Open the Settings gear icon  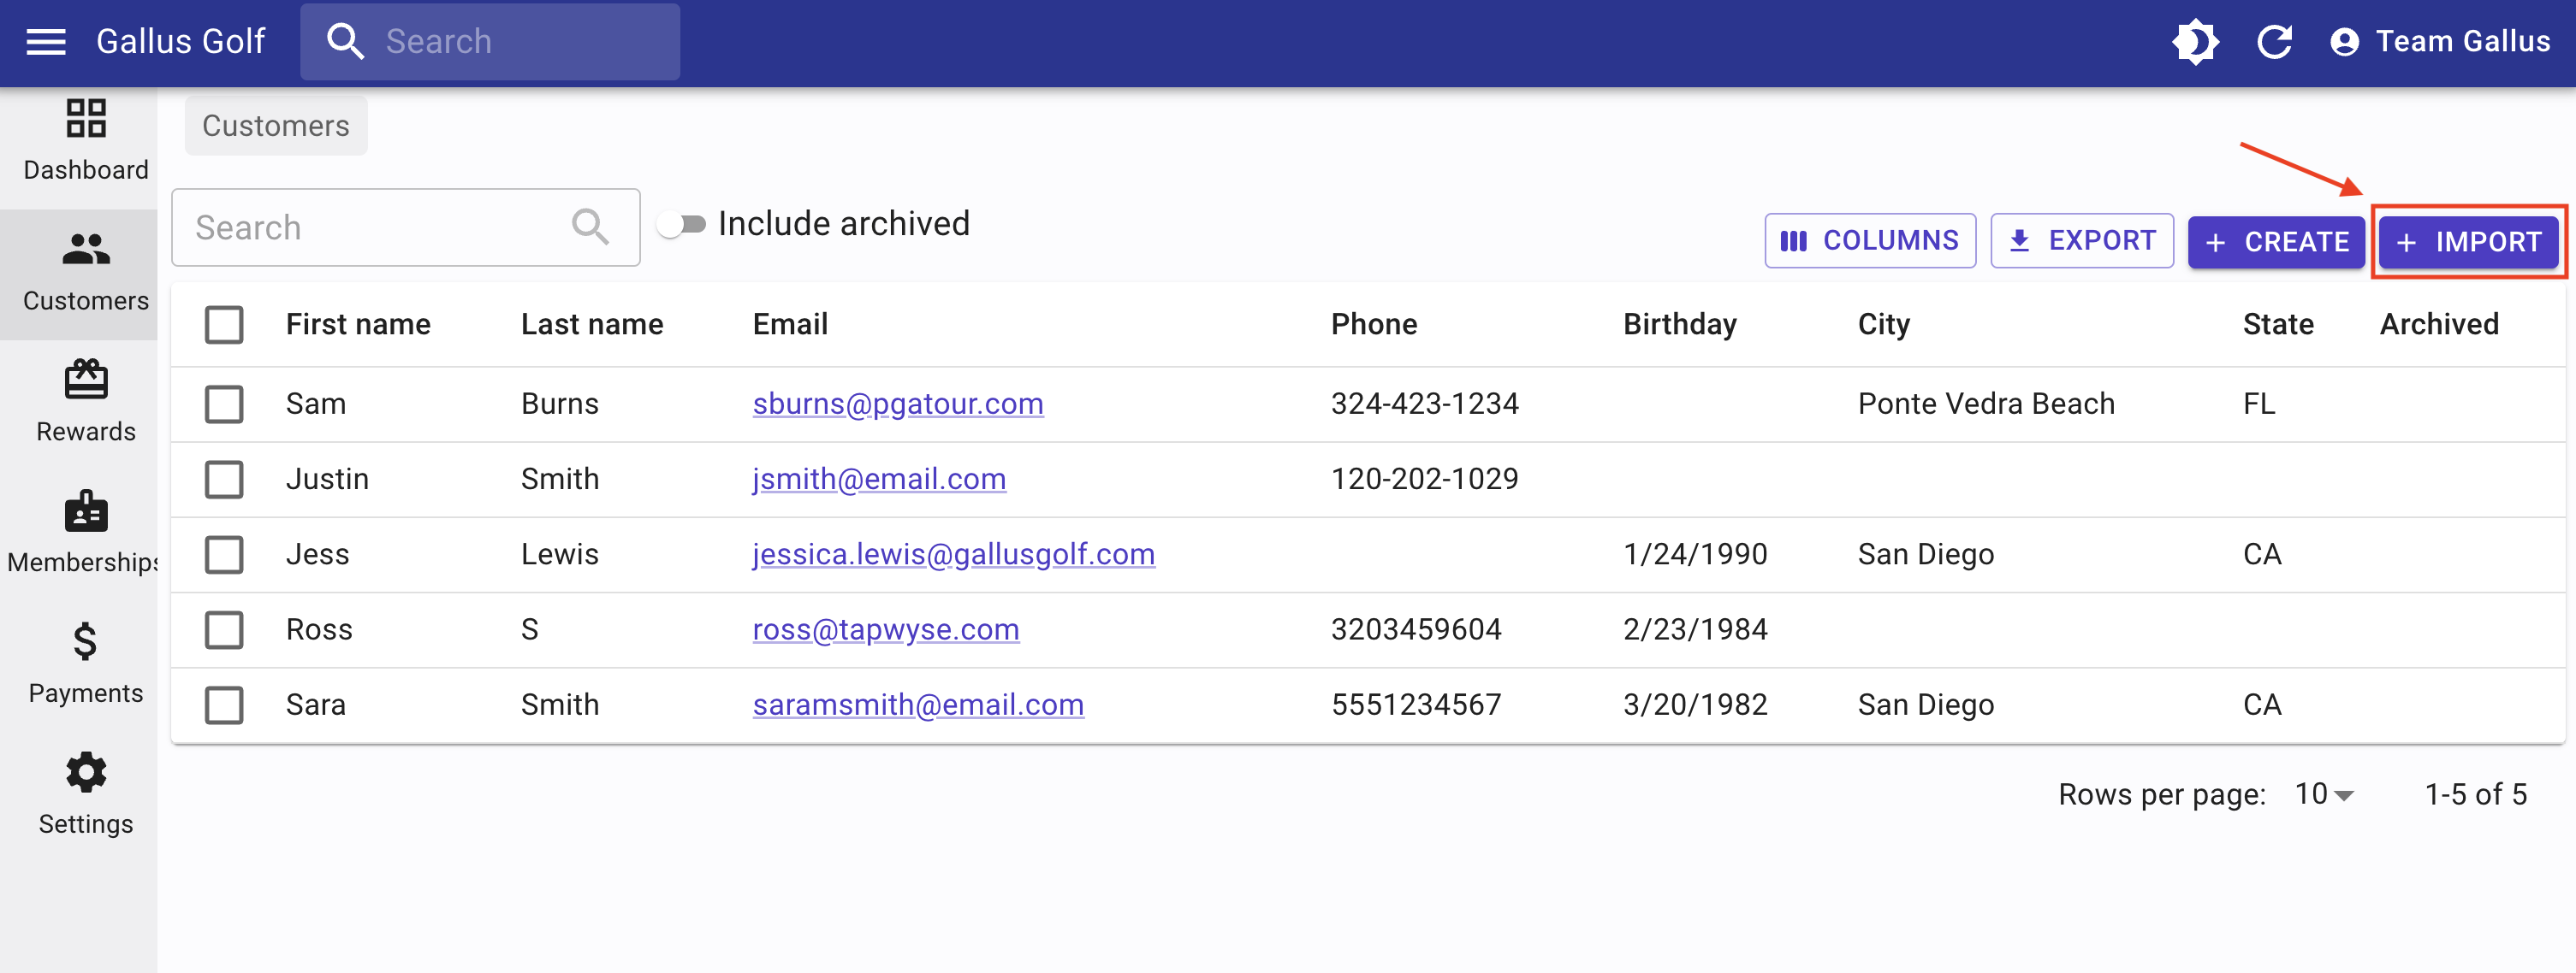[x=86, y=772]
